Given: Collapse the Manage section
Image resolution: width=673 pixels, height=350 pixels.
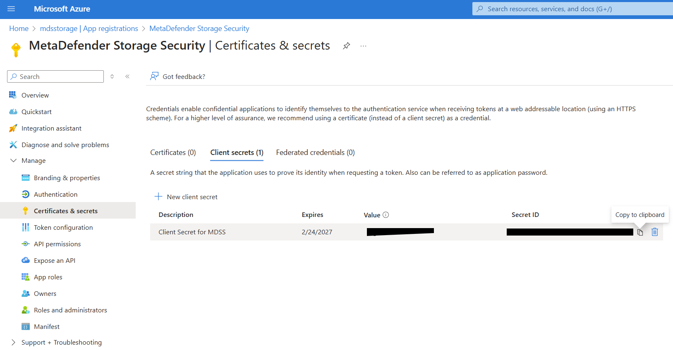Looking at the screenshot, I should click(14, 160).
